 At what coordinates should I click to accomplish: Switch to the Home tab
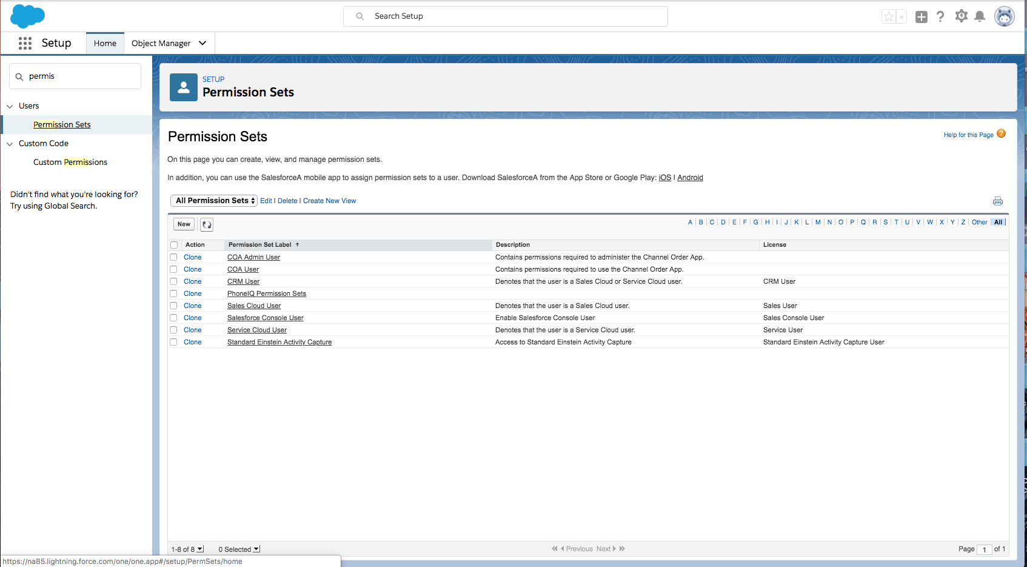coord(105,43)
